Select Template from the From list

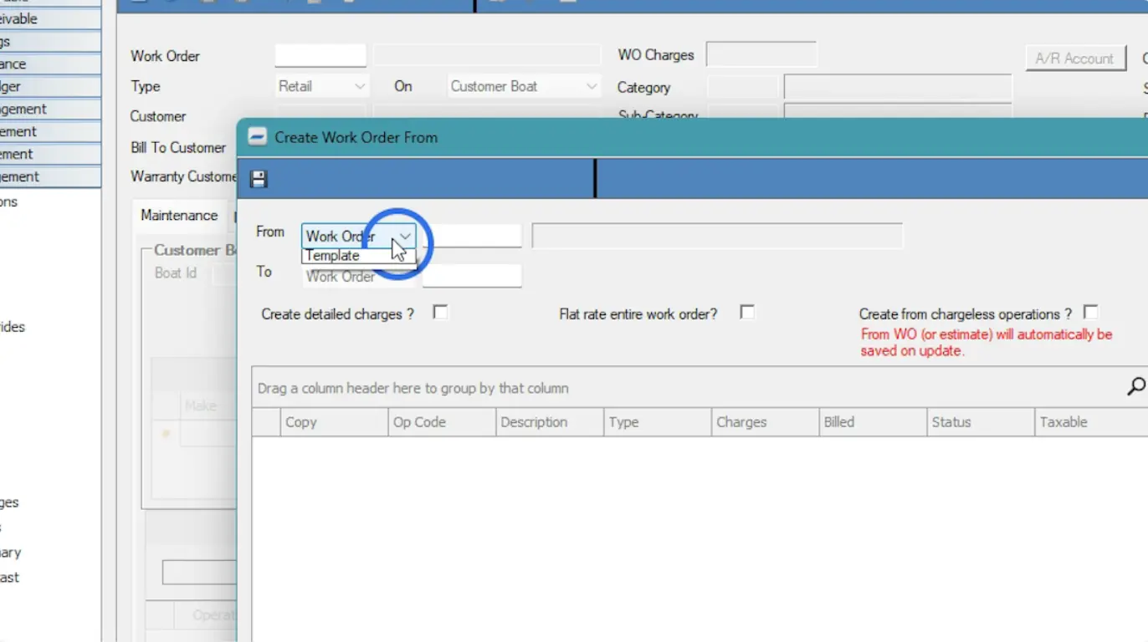coord(333,256)
